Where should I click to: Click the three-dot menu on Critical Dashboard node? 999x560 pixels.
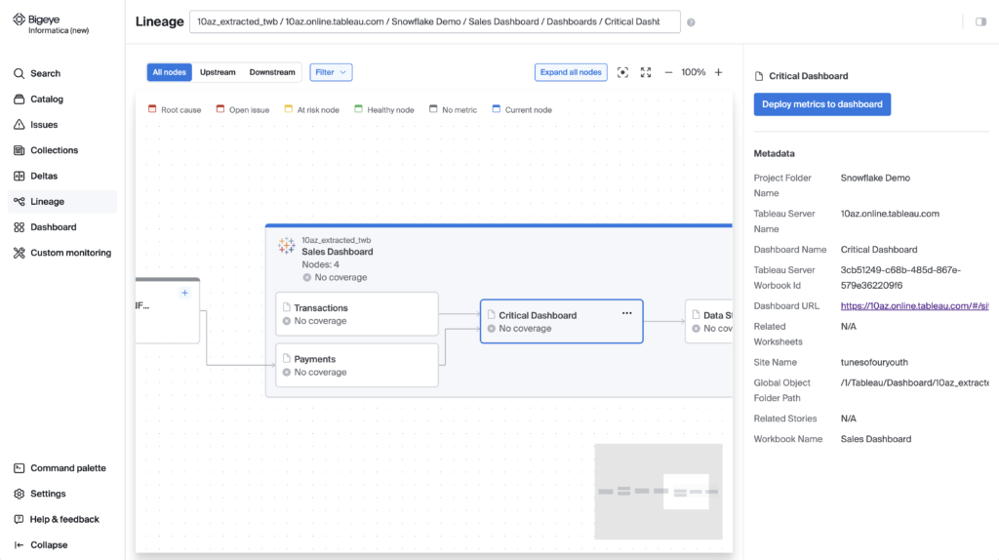click(x=627, y=313)
